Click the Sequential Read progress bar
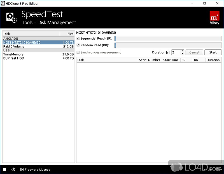The height and width of the screenshot is (174, 224). click(168, 39)
